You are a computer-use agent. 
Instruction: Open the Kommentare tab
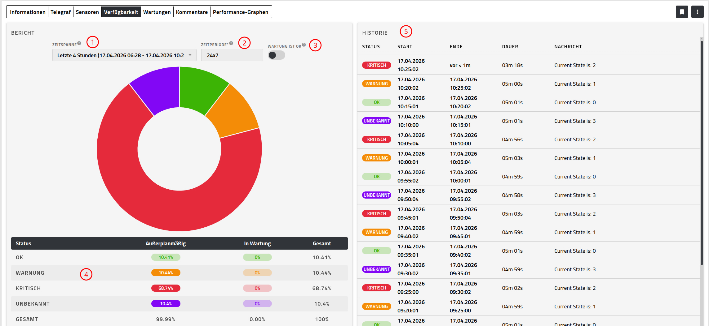[x=192, y=12]
